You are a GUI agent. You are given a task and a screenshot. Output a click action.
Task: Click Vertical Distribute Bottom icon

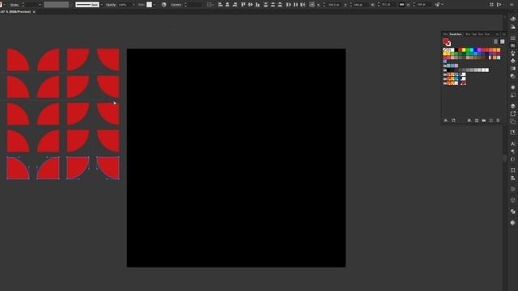280,5
